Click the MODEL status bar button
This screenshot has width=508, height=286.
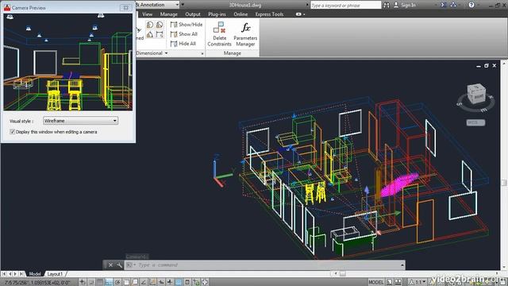375,282
